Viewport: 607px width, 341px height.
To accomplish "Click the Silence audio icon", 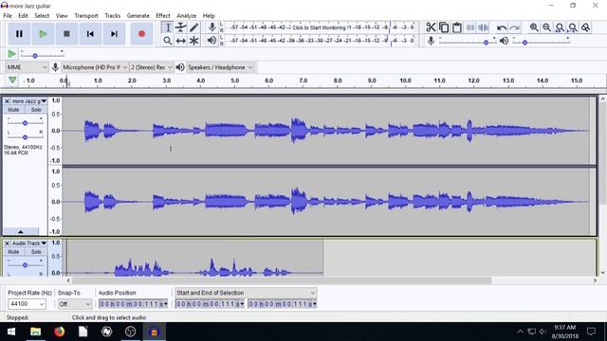I will 484,27.
